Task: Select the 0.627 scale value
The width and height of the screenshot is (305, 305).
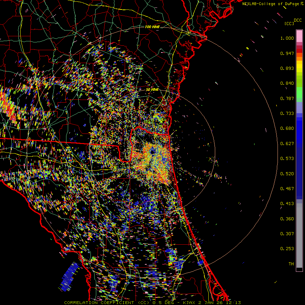Action: click(287, 144)
